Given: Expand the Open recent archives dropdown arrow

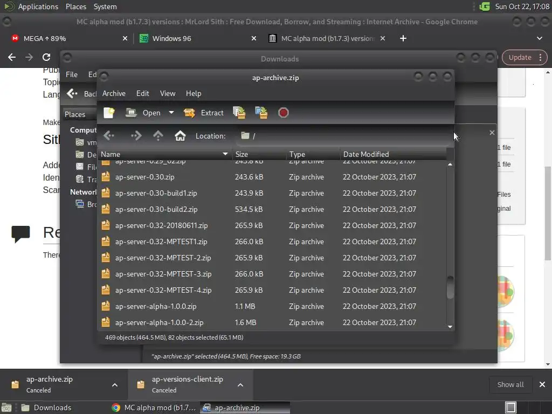Looking at the screenshot, I should point(171,113).
